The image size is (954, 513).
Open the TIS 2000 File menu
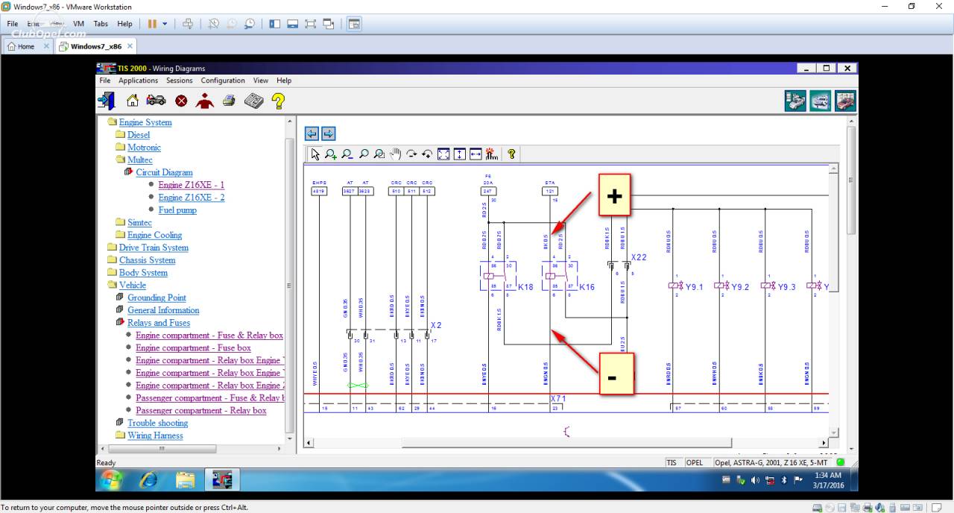105,81
